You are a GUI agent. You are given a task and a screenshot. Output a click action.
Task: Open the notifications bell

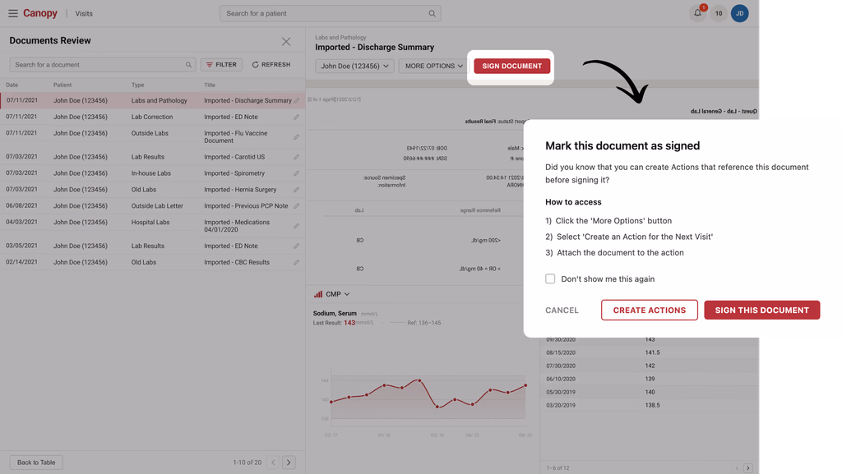[x=697, y=13]
